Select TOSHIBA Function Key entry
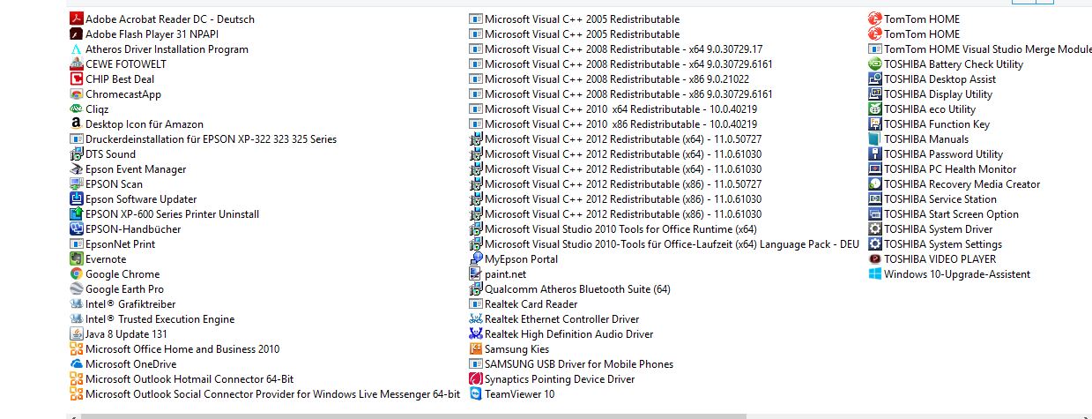1092x419 pixels. [x=930, y=123]
